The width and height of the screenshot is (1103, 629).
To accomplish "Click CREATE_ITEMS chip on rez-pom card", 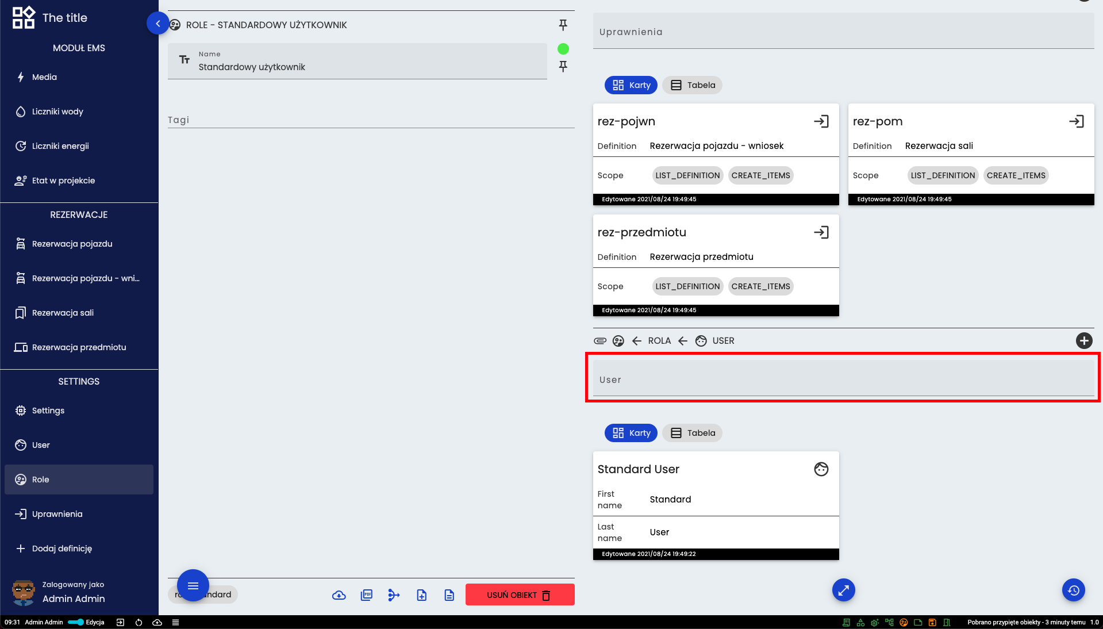I will point(1016,175).
